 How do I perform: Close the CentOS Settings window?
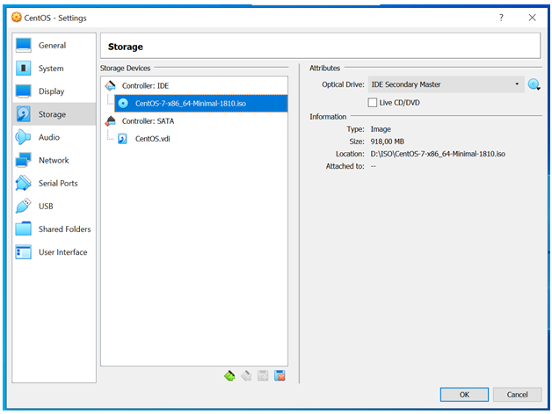click(533, 18)
